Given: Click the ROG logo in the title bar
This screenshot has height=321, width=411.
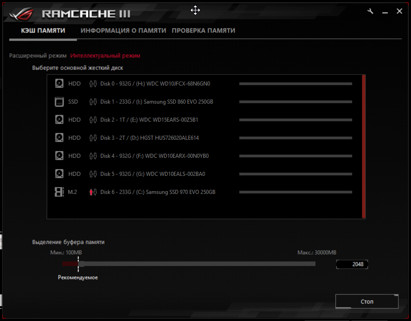Looking at the screenshot, I should [x=22, y=14].
